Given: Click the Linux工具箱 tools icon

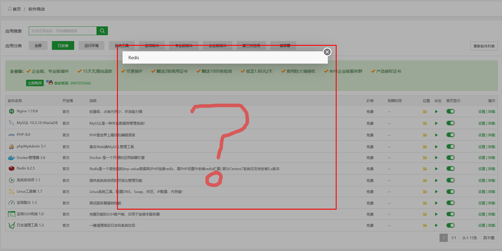Looking at the screenshot, I should point(11,192).
